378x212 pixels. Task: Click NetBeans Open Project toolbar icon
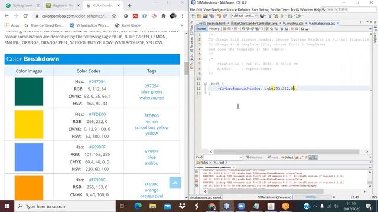pyautogui.click(x=205, y=16)
